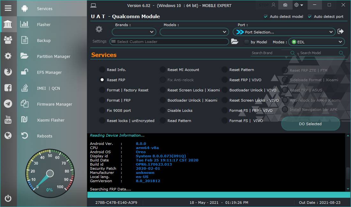Click the log scrollbar down arrow

tap(348, 189)
